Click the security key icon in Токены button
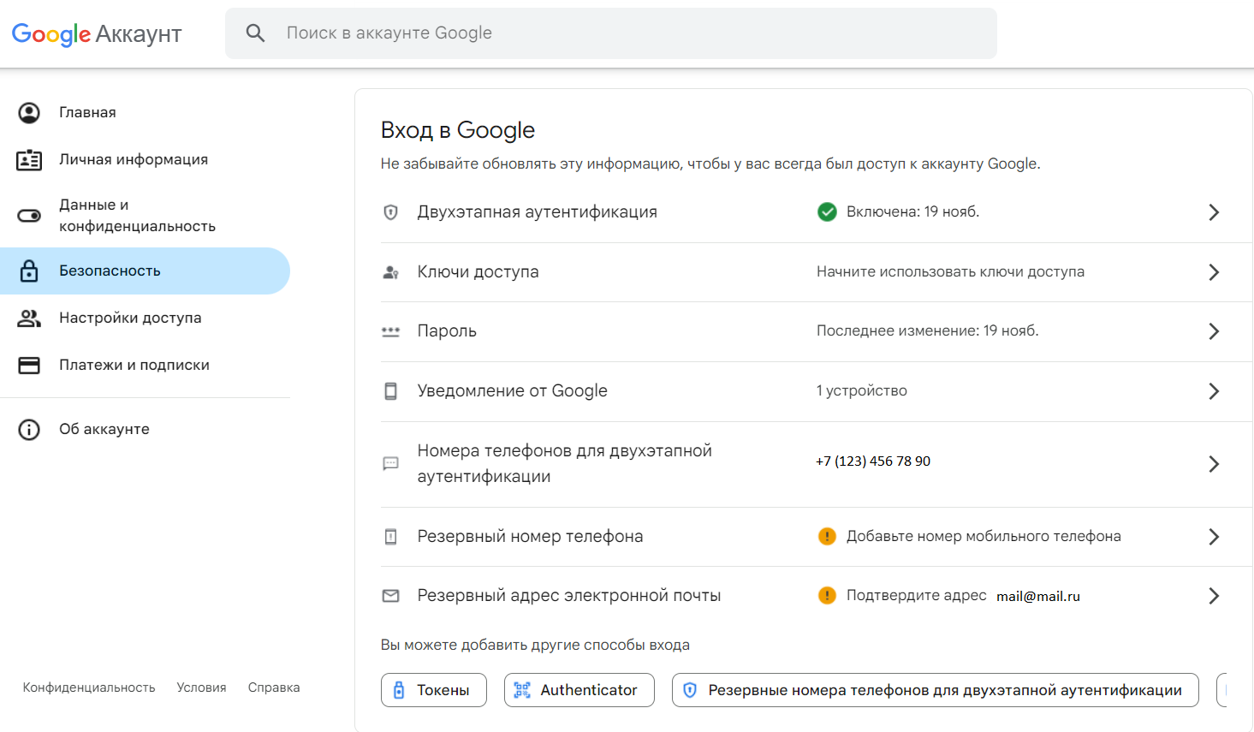The image size is (1254, 732). click(x=399, y=690)
